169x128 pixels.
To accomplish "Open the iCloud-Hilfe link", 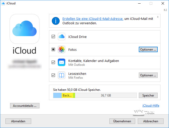I will click(151, 106).
